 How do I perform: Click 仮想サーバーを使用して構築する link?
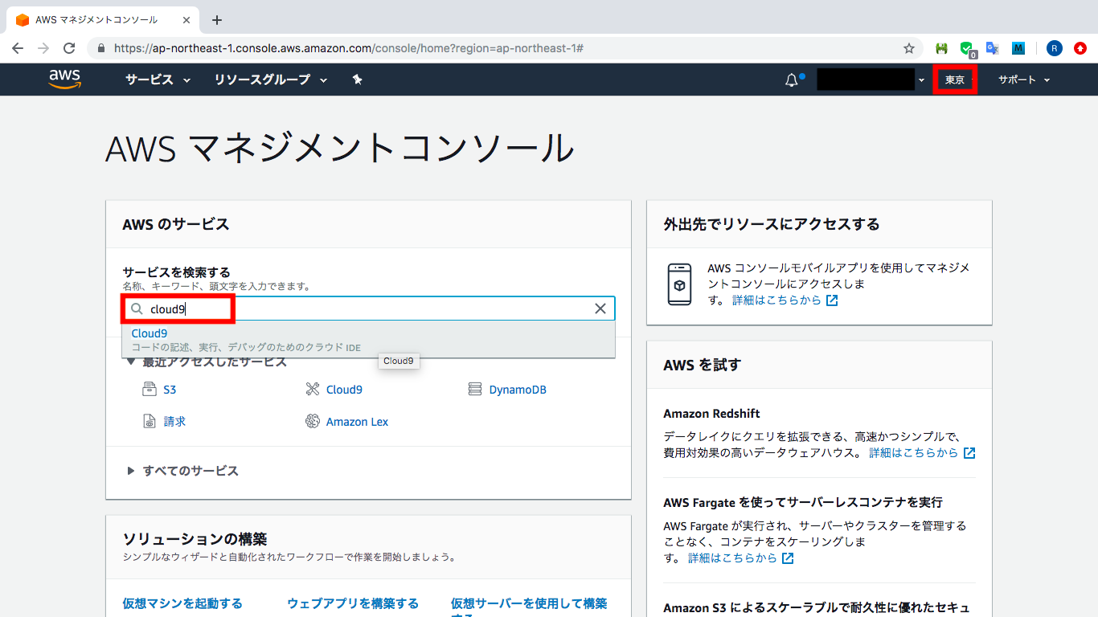click(529, 609)
